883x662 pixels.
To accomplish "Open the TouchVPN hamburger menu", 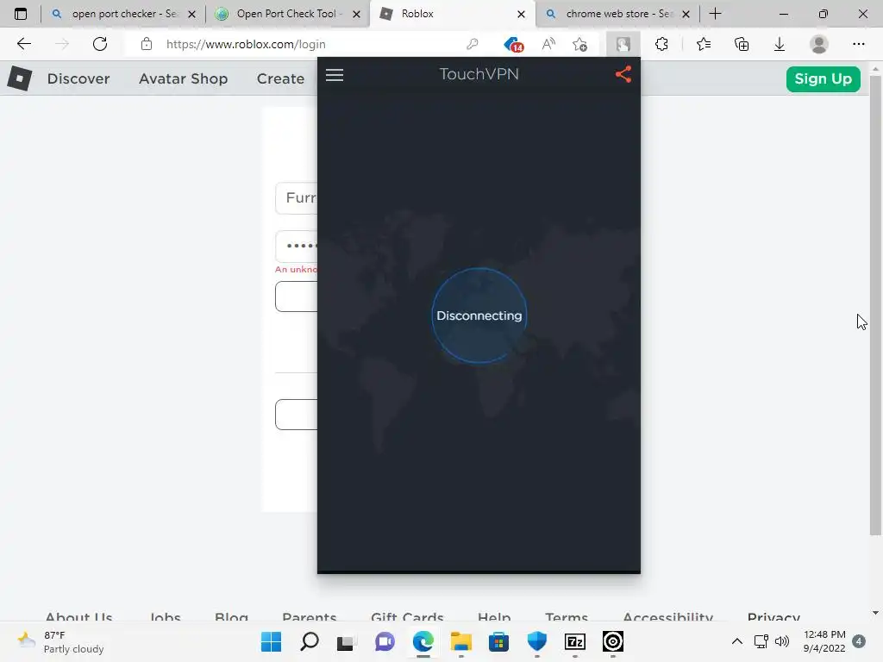I will 334,75.
